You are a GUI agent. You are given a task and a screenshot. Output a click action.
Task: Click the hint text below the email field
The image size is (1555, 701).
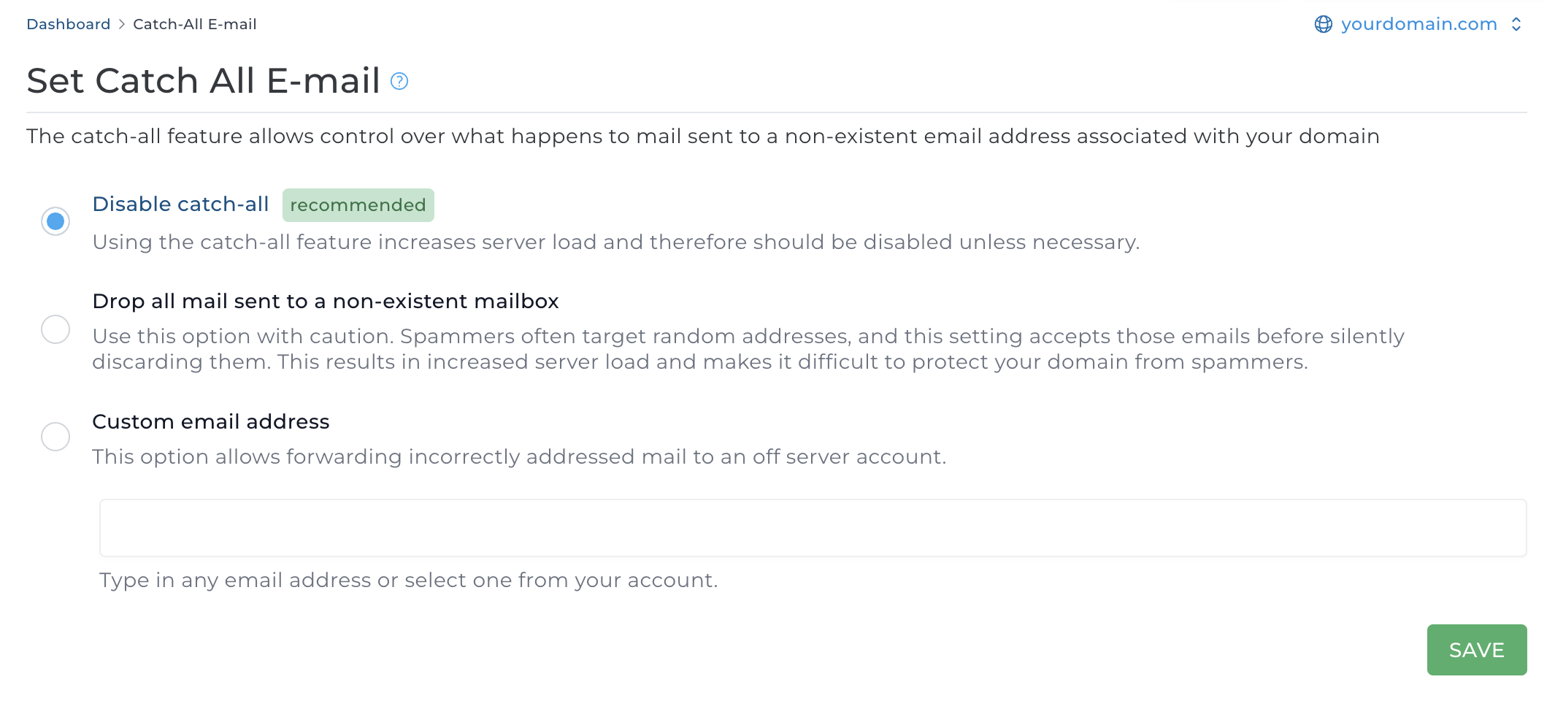click(x=408, y=580)
